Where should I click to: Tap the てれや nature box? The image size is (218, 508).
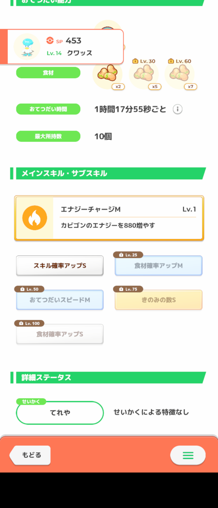(x=60, y=412)
